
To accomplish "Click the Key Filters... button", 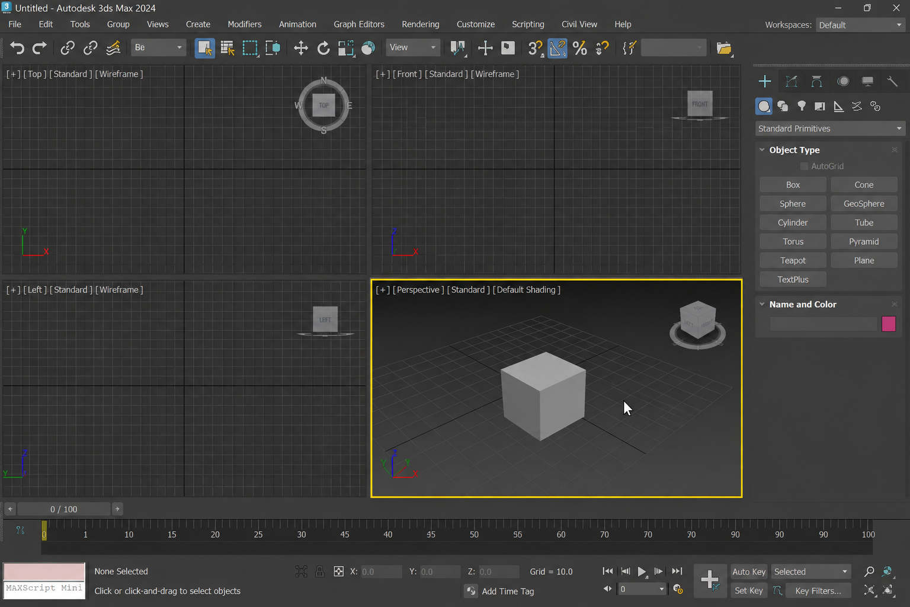I will pos(818,590).
